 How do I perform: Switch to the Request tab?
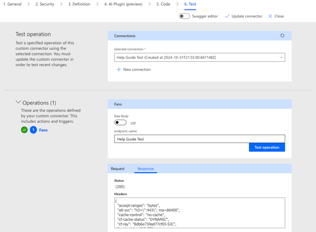coord(117,169)
